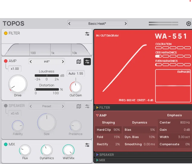Image resolution: width=192 pixels, height=164 pixels.
Task: Click the Fidelity knob
Action: pos(18,126)
